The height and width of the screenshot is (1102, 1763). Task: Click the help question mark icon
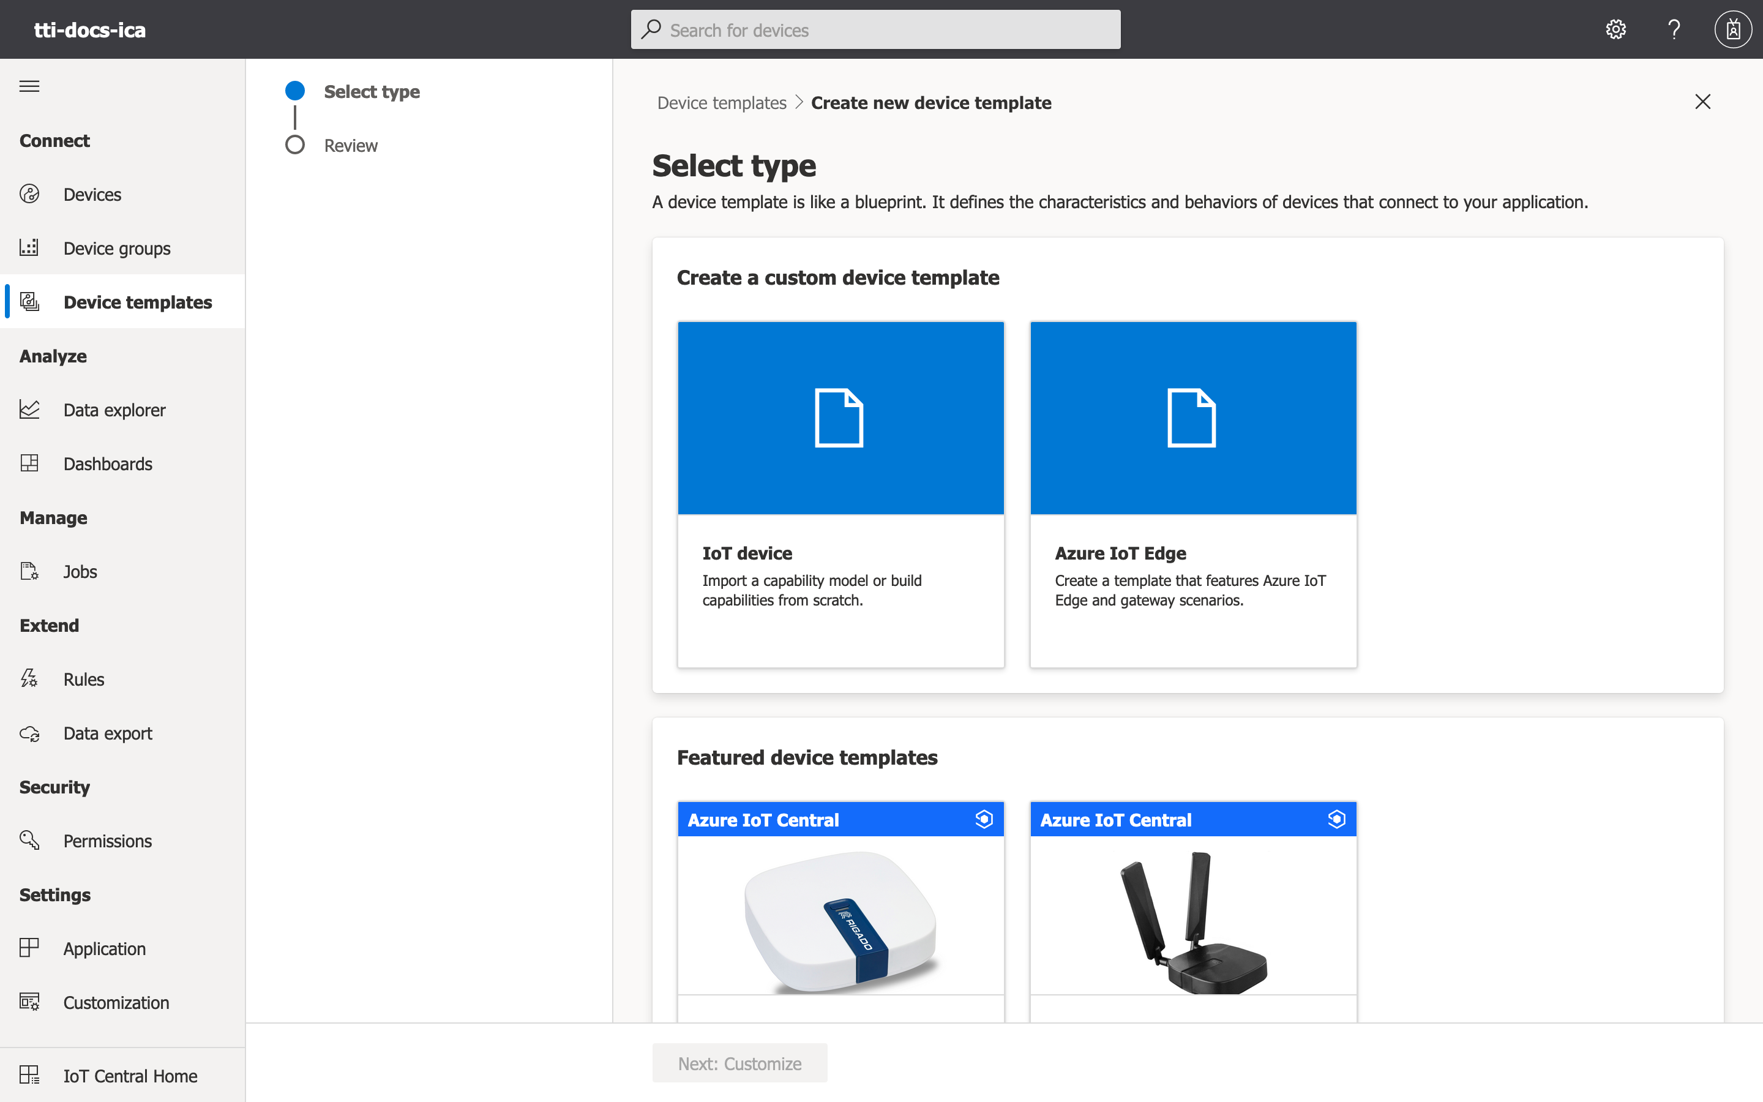click(1674, 29)
